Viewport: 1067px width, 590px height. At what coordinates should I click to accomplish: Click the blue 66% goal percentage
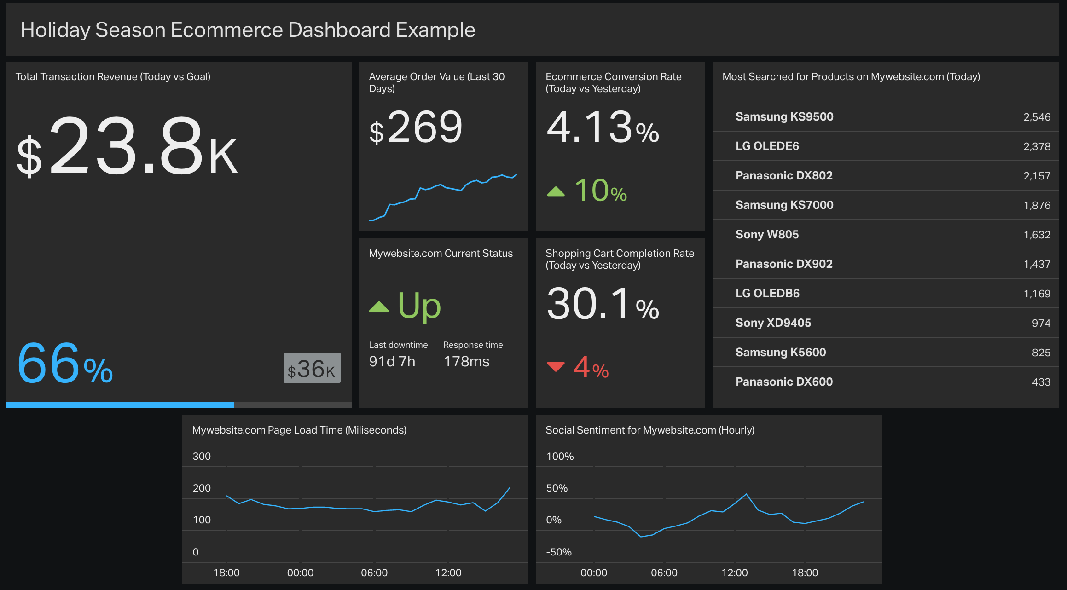click(x=65, y=363)
